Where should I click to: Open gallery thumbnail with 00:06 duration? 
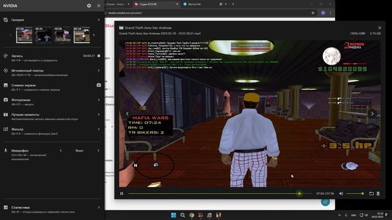point(62,35)
